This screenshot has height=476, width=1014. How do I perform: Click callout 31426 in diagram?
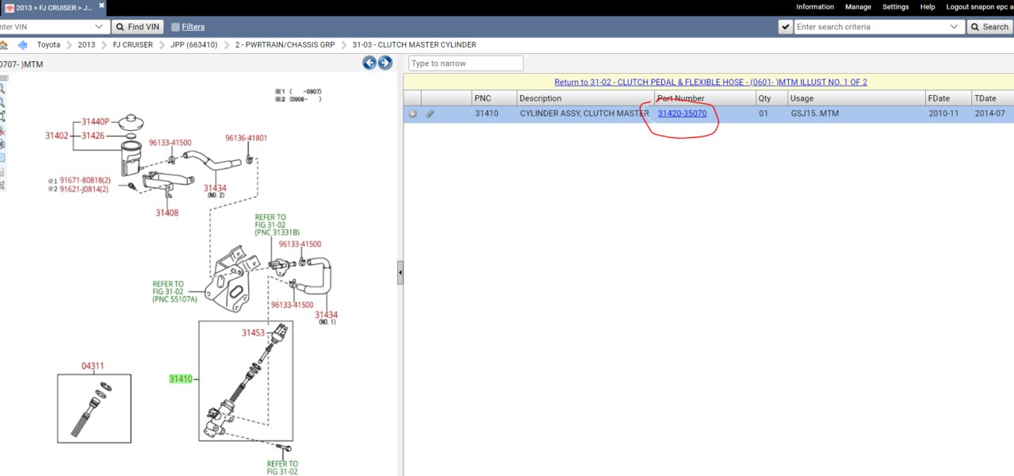pos(94,136)
